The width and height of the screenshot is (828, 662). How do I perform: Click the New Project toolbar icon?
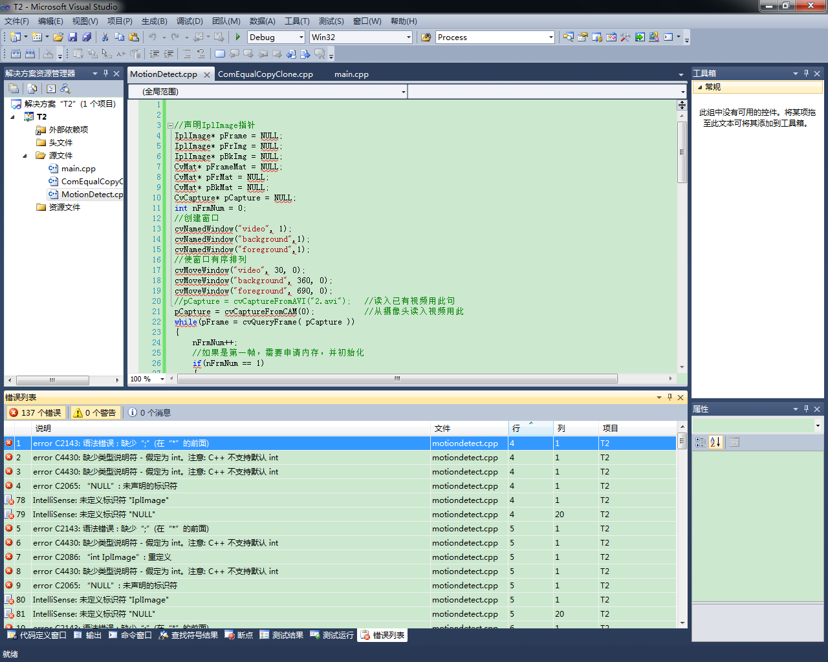(16, 37)
